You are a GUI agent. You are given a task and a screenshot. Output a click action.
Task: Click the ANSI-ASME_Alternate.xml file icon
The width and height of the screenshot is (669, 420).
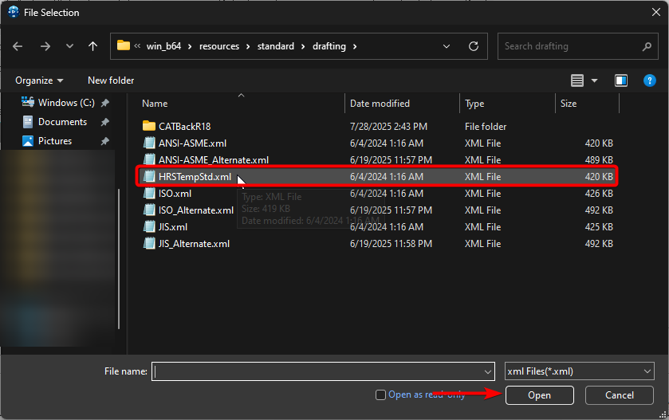coord(149,159)
